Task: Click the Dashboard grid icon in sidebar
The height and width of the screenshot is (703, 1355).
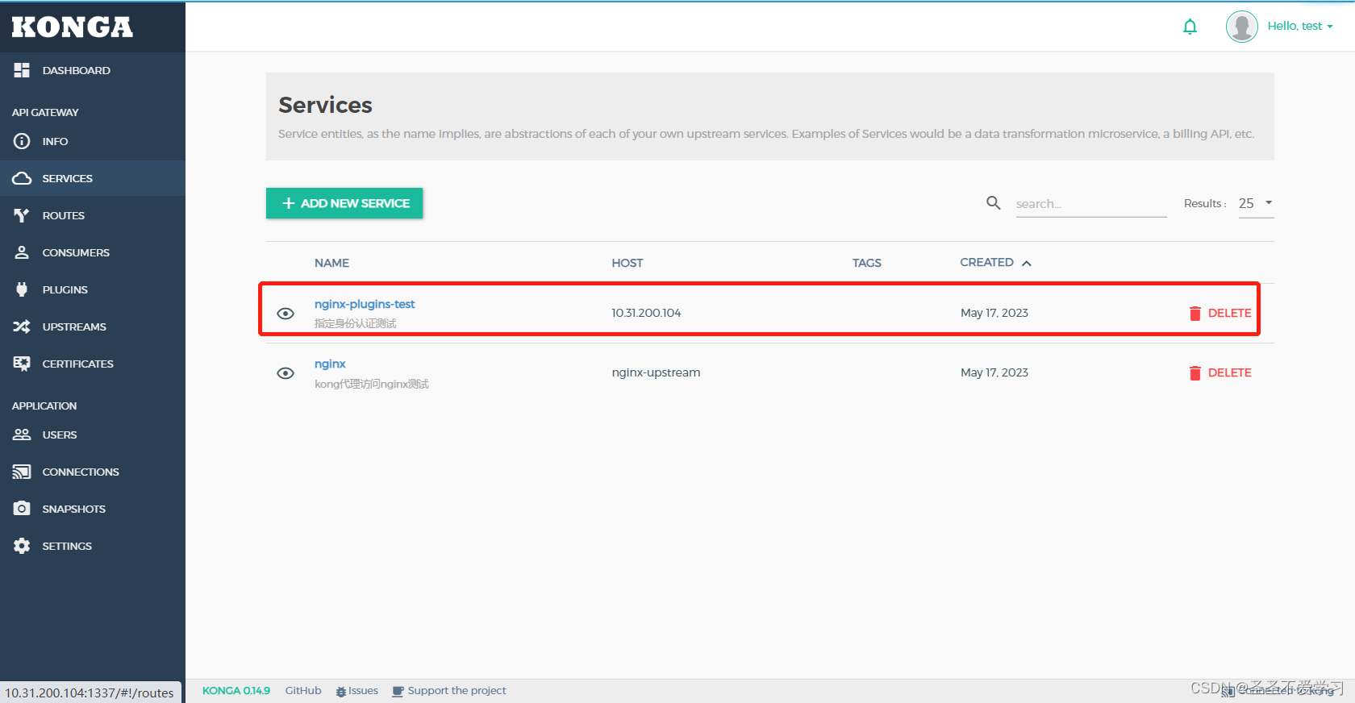Action: pyautogui.click(x=22, y=70)
